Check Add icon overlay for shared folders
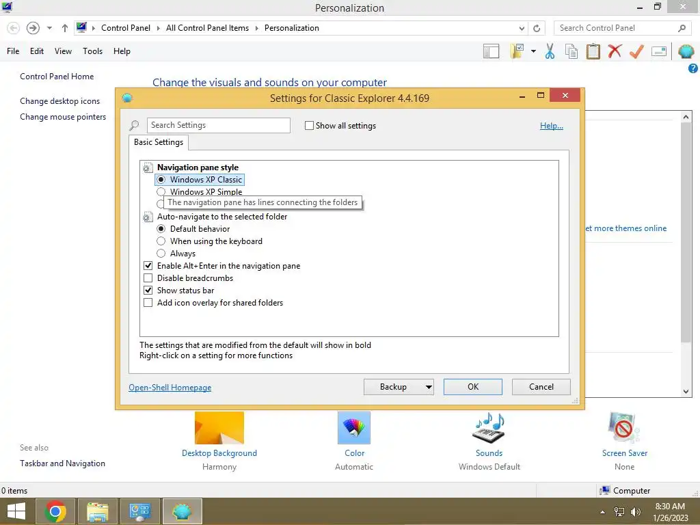 coord(148,303)
